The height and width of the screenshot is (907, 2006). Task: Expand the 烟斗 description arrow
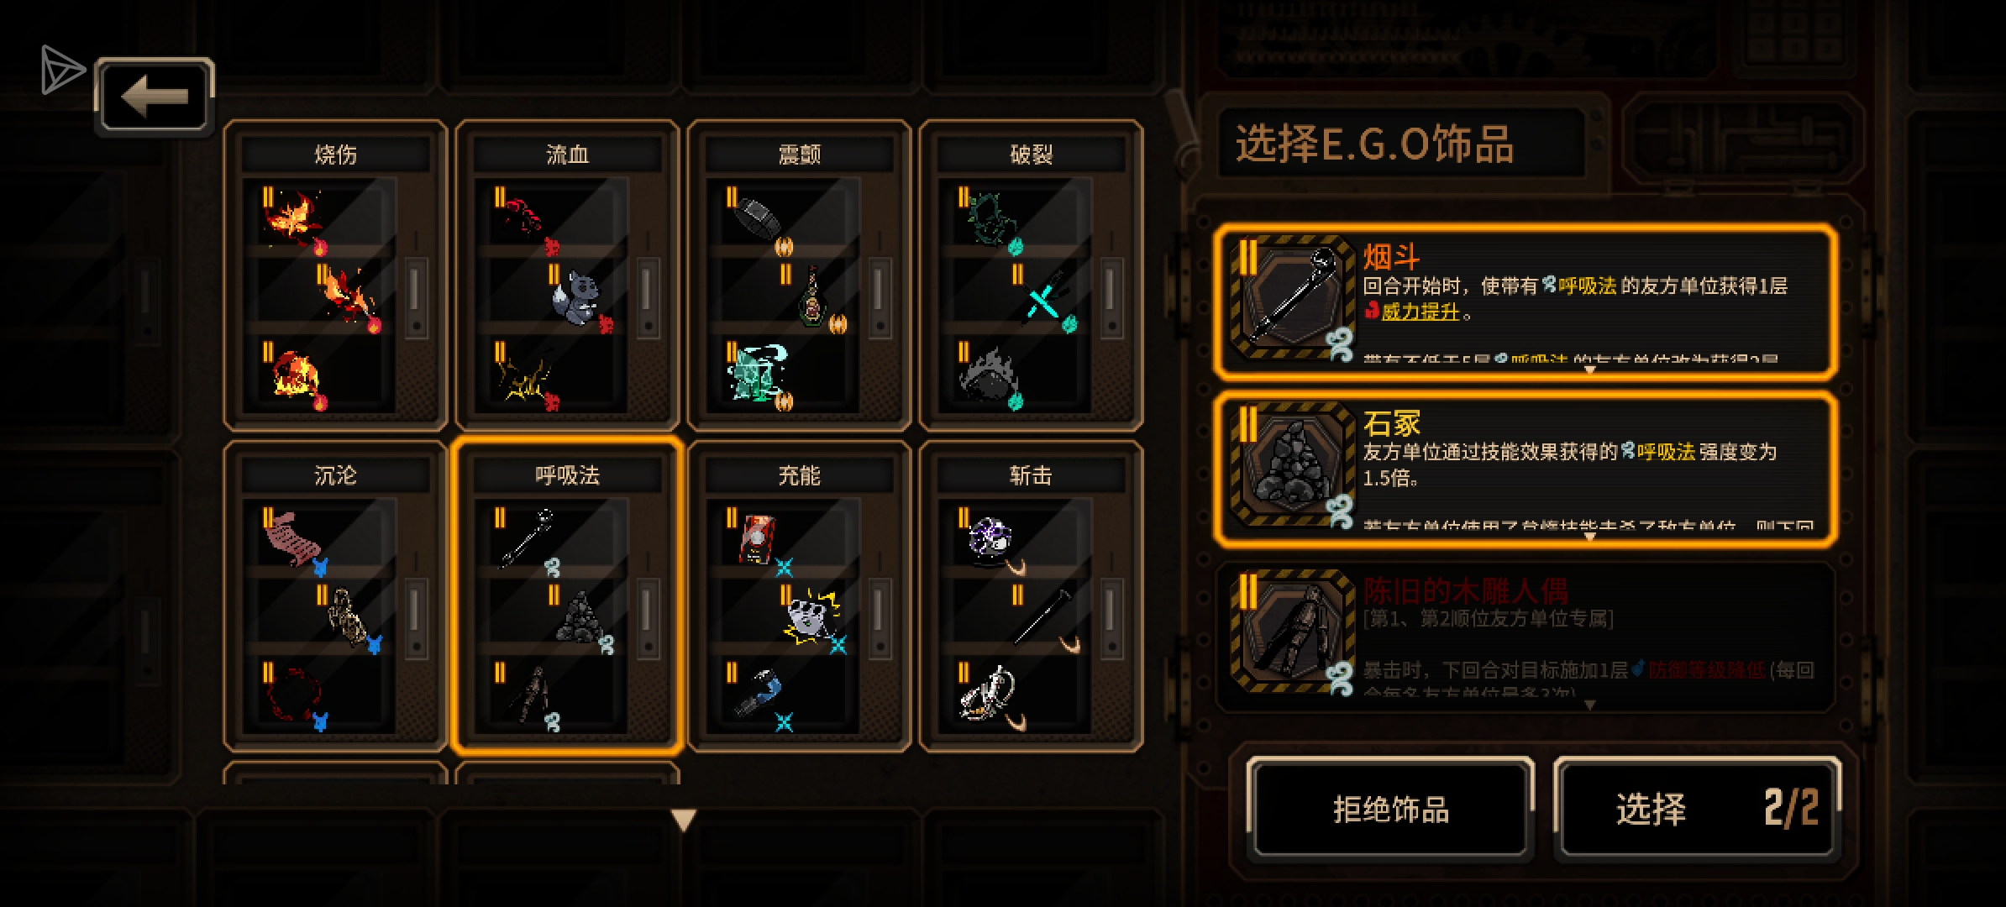[1589, 370]
